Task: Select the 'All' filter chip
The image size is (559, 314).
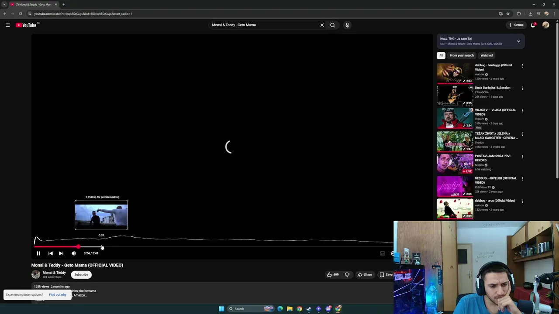Action: [x=441, y=55]
